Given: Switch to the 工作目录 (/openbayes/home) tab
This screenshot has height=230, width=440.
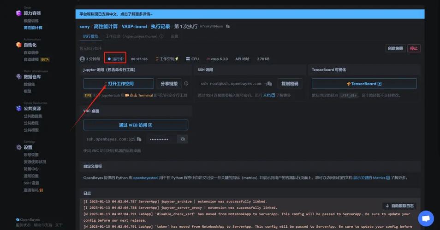Looking at the screenshot, I should (x=131, y=36).
